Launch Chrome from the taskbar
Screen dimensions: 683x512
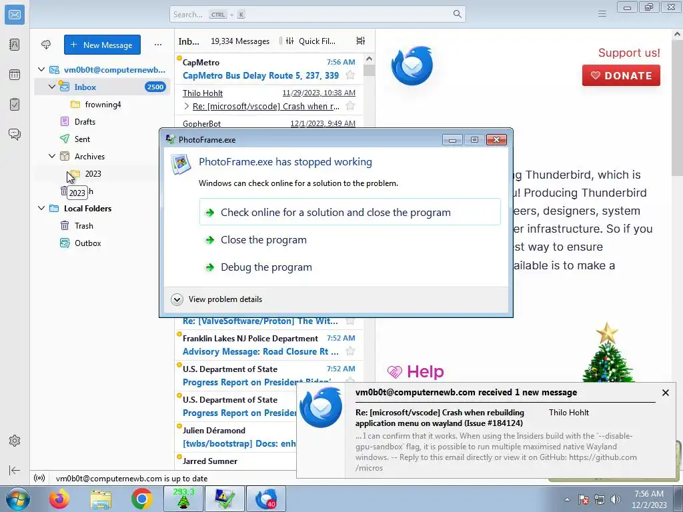(x=141, y=499)
